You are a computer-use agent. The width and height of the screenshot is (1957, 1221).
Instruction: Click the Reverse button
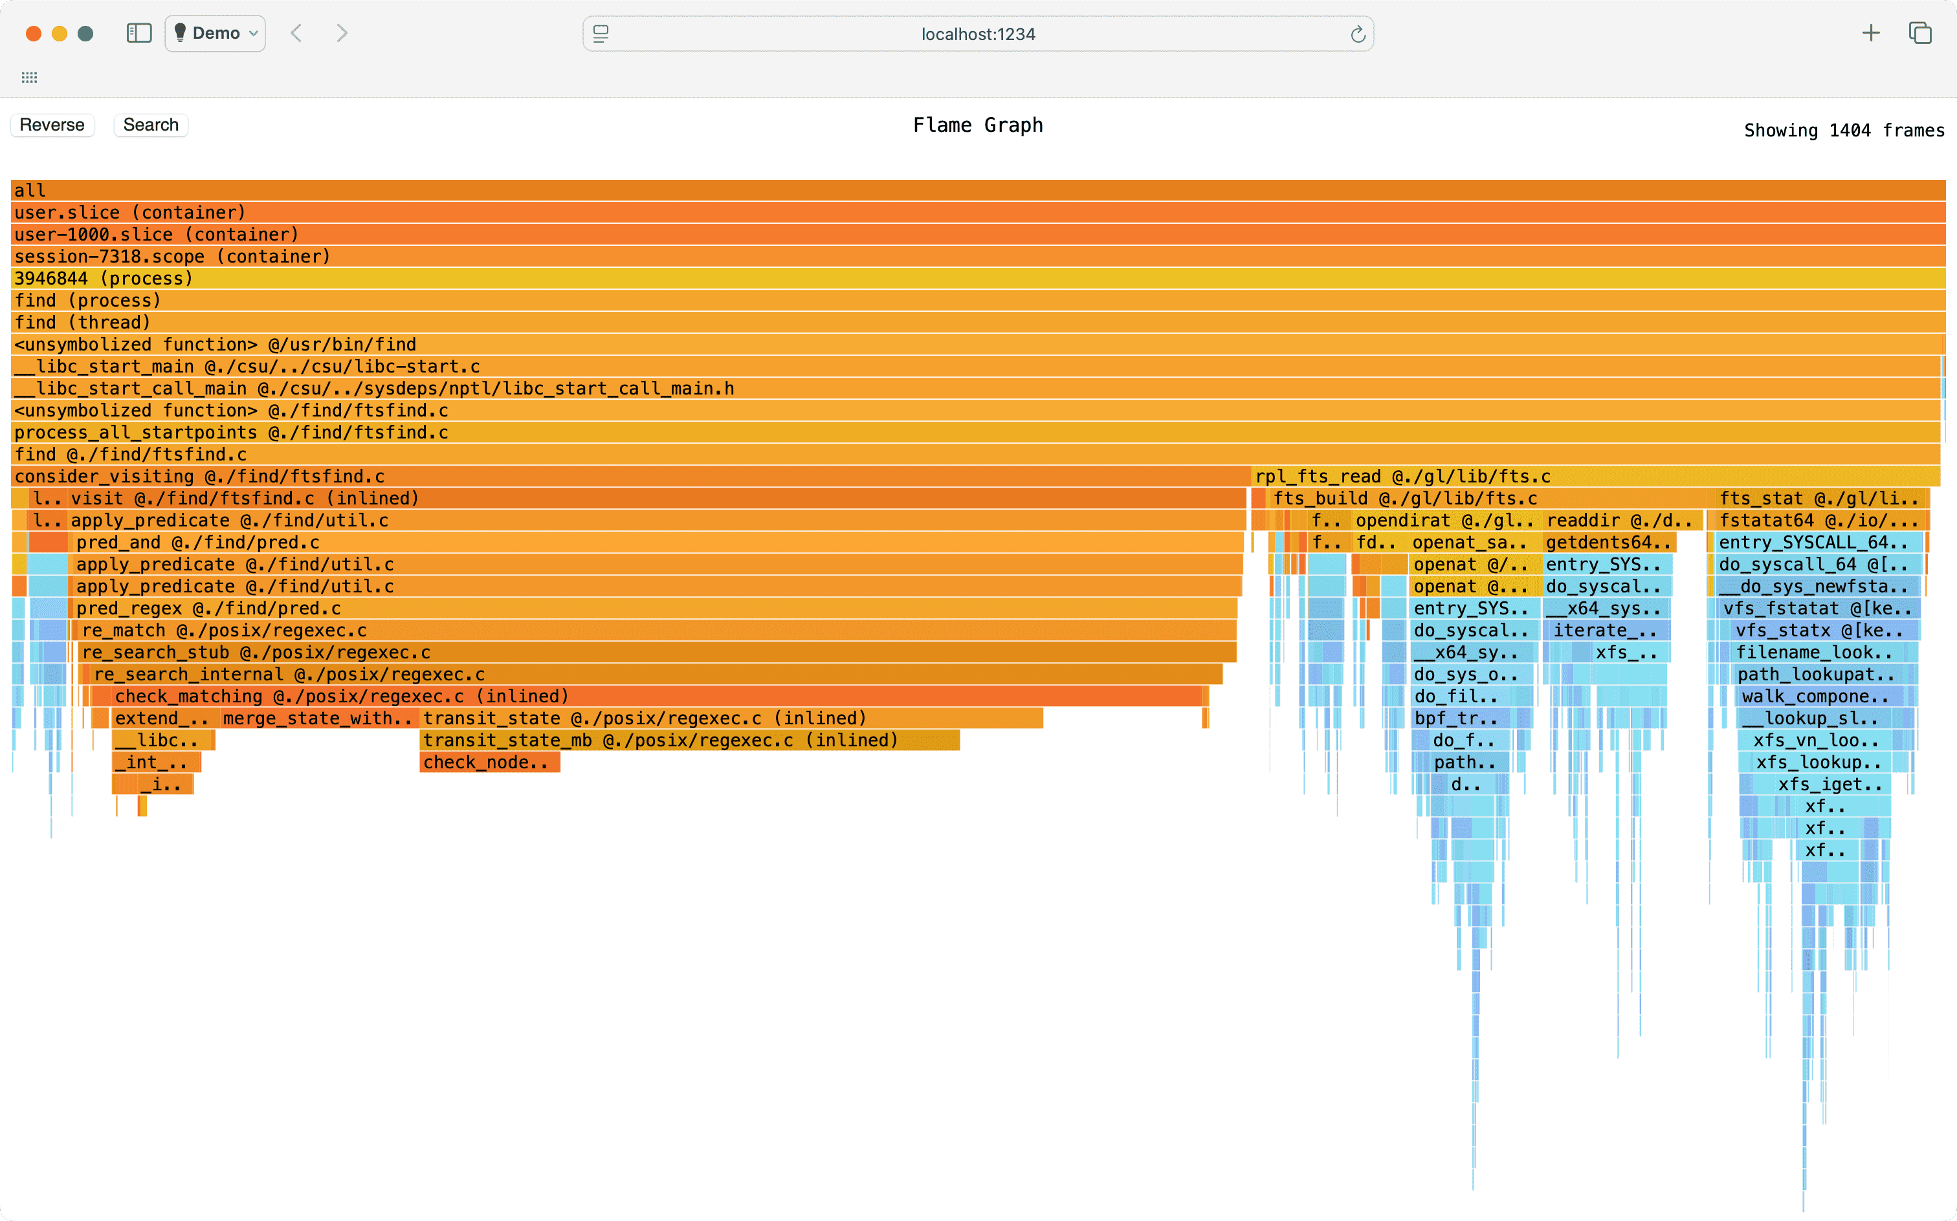[52, 124]
